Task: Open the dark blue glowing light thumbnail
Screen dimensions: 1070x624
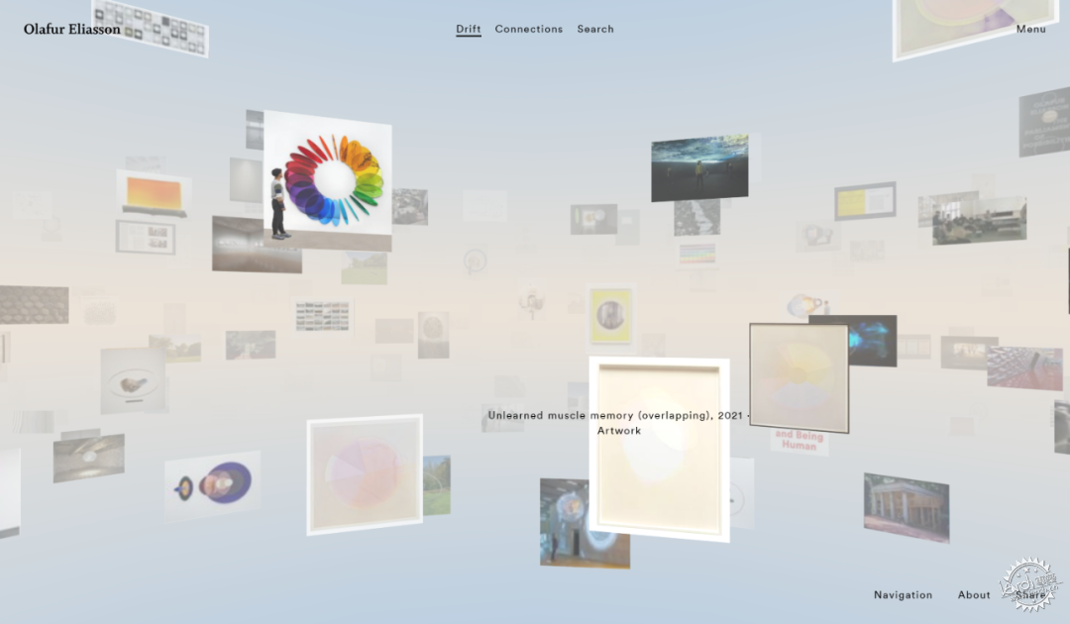Action: (x=872, y=341)
